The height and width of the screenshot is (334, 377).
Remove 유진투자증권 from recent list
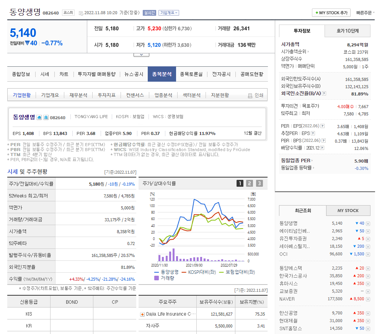click(368, 239)
